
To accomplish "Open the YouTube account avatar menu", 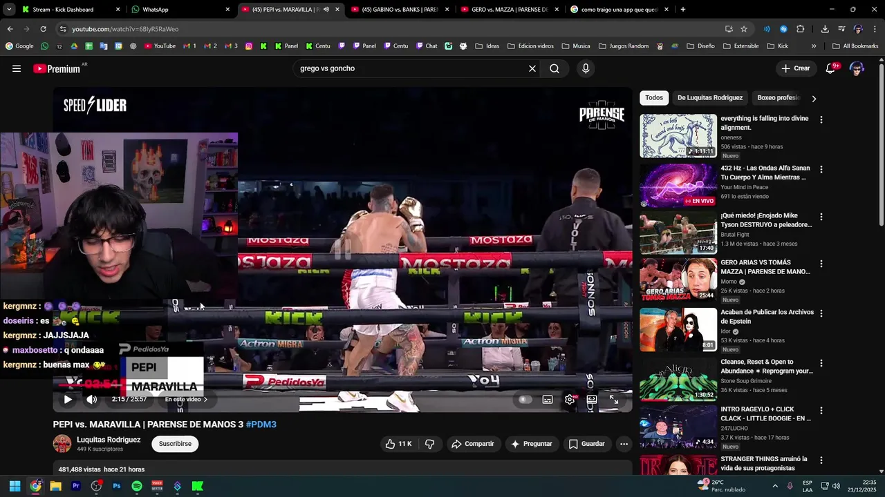I will click(x=857, y=68).
